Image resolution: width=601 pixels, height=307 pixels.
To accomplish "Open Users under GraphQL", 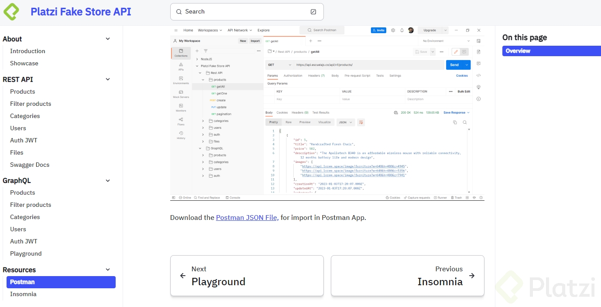I will (18, 229).
